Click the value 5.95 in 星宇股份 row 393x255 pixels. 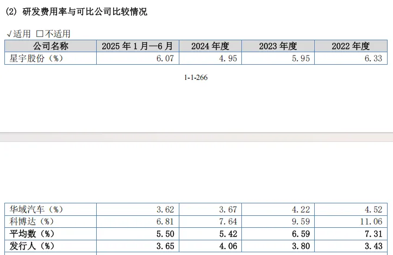click(301, 58)
